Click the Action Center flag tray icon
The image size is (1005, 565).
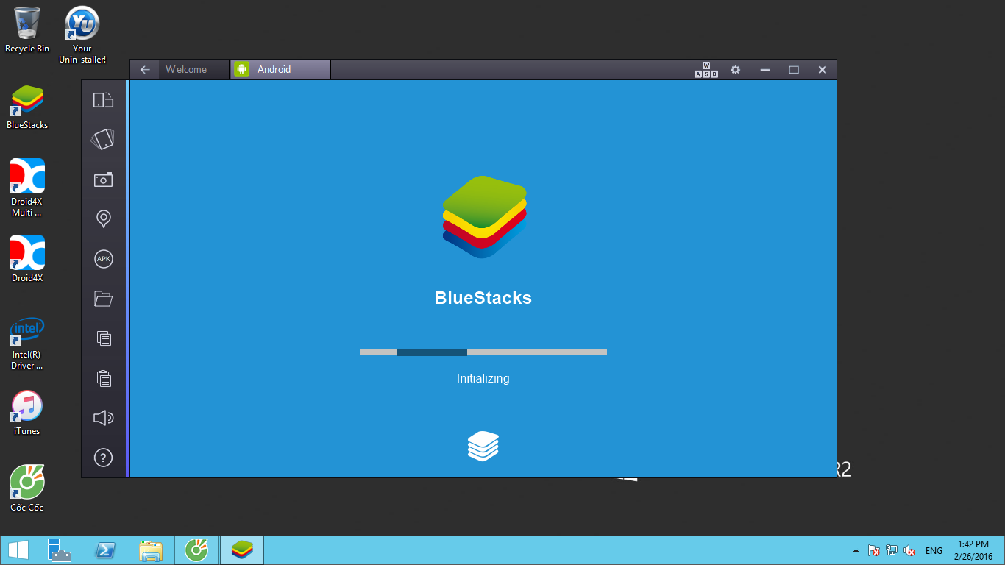click(x=874, y=550)
